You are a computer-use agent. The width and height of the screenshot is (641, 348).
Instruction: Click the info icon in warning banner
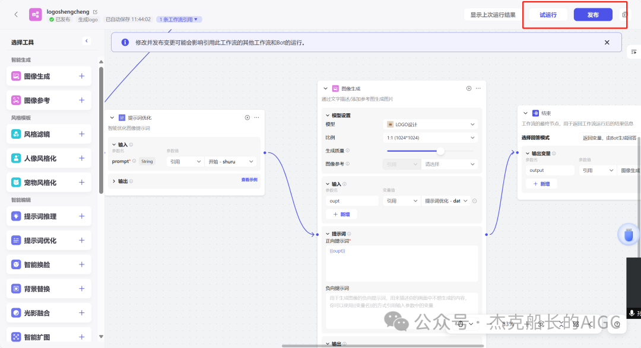125,43
